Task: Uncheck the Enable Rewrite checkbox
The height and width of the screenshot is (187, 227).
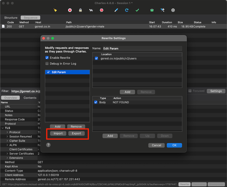Action: [47, 58]
